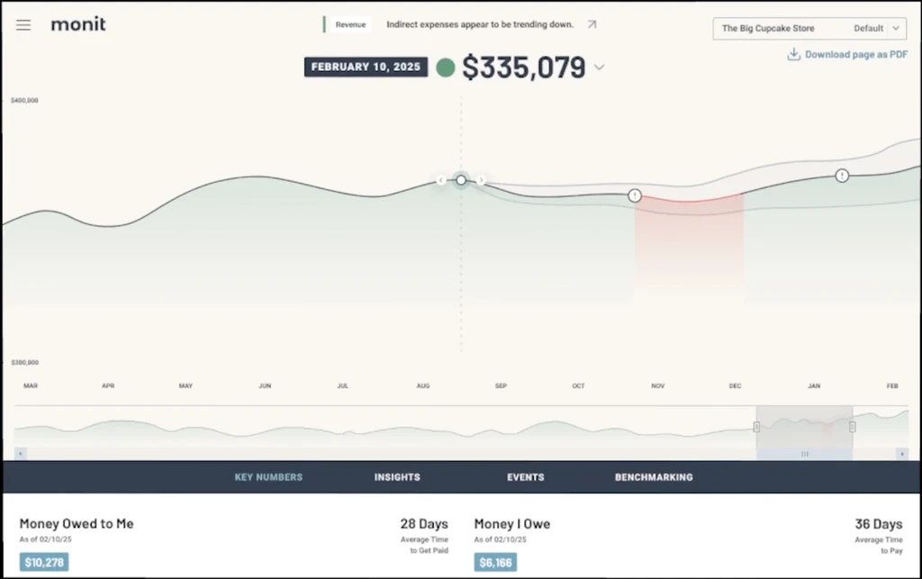Click scrollbar right arrow

[902, 454]
